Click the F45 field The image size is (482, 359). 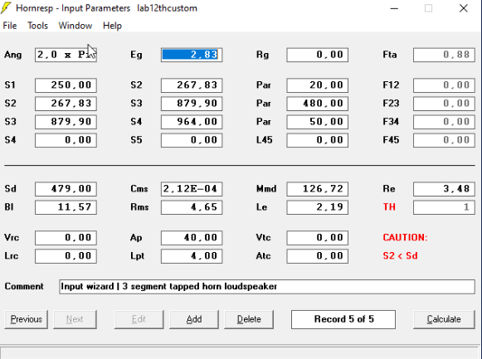(x=444, y=140)
